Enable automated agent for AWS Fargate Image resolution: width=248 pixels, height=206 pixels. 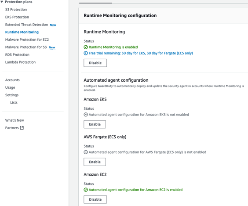(95, 162)
